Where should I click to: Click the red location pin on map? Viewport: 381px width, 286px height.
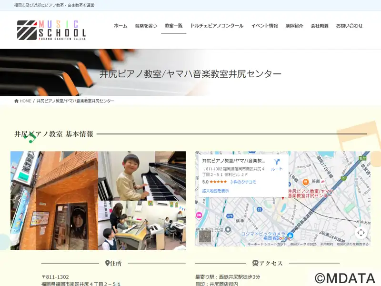282,196
